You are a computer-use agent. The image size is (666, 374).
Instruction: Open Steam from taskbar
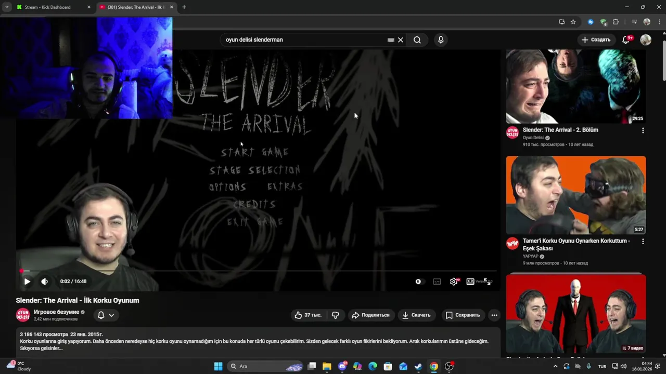pos(418,366)
